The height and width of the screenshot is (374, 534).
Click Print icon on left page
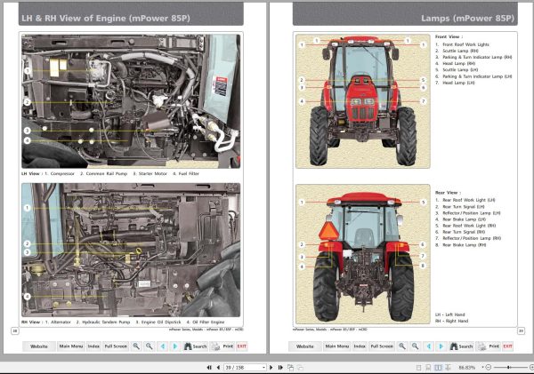[x=222, y=346]
